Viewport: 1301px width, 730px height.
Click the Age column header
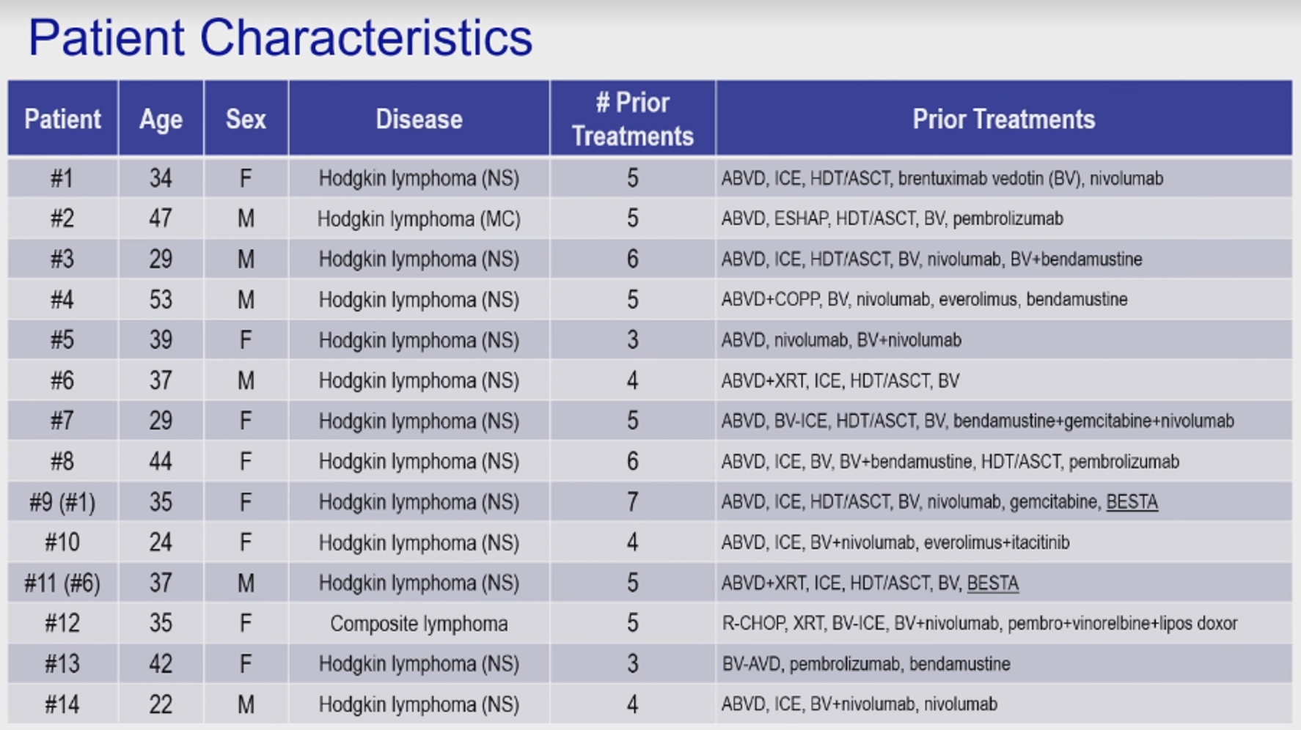click(161, 119)
